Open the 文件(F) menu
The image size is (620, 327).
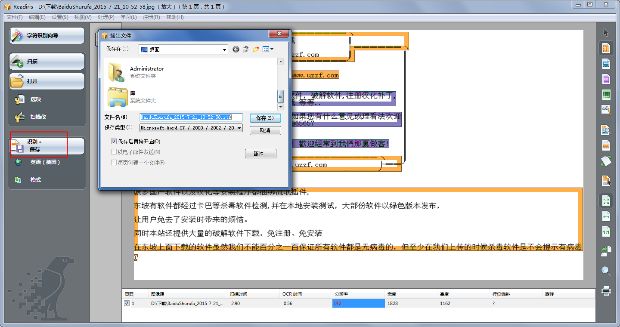pos(15,17)
